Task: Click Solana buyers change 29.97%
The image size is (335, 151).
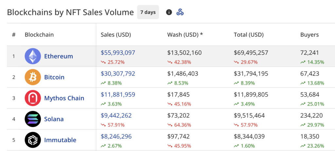Action: pyautogui.click(x=312, y=125)
